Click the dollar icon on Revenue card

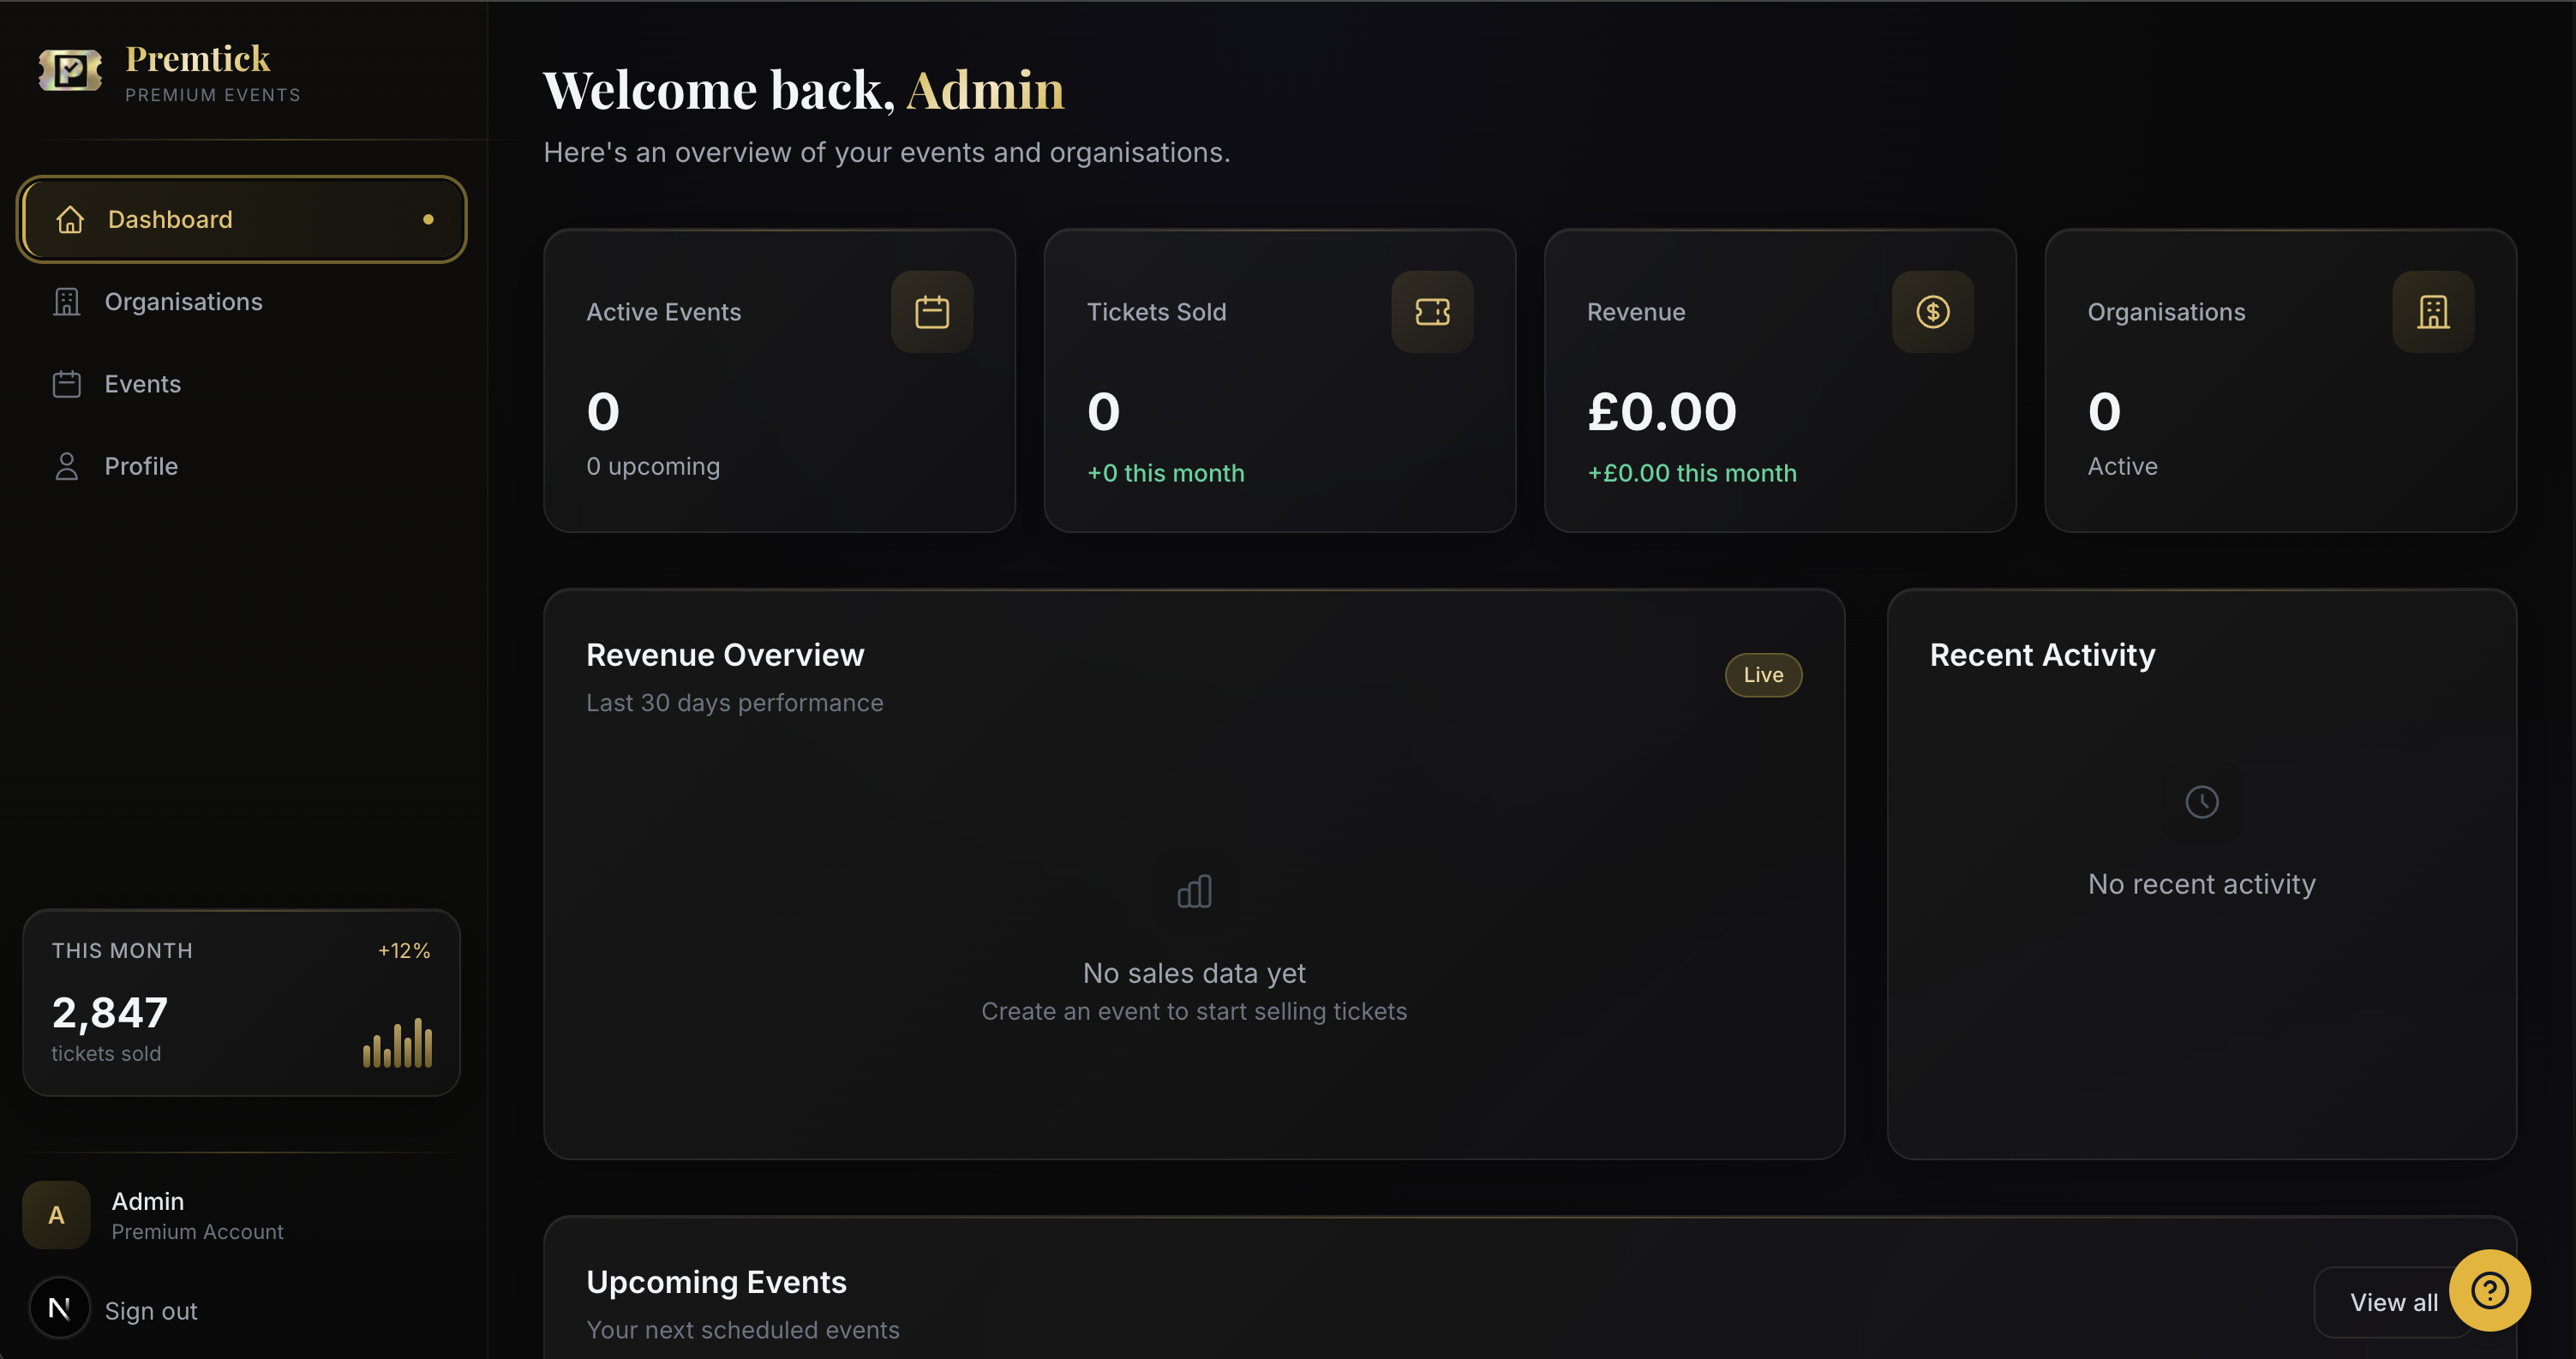pos(1932,311)
